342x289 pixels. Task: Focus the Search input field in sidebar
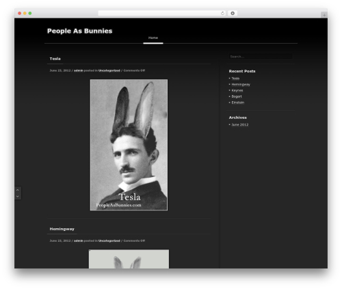(x=261, y=57)
